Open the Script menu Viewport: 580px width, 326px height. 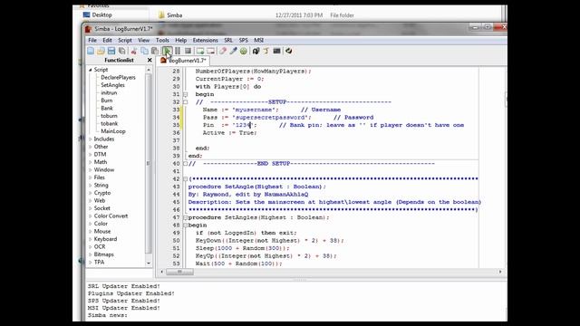(x=125, y=40)
